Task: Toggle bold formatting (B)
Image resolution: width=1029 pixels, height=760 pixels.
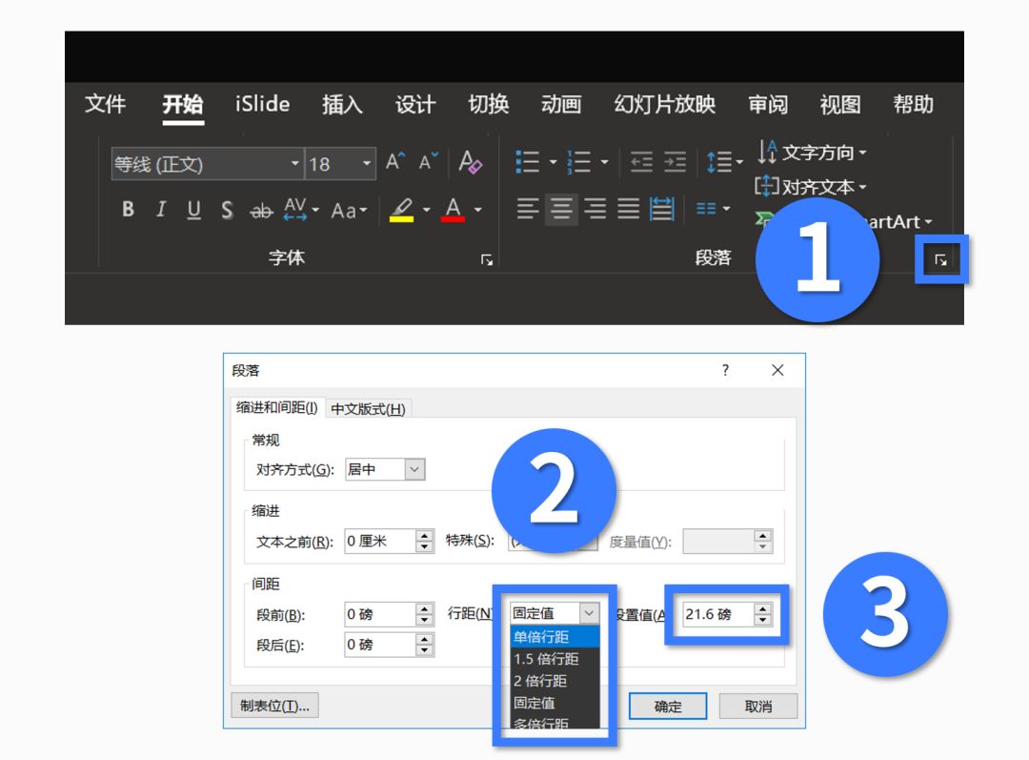Action: tap(128, 210)
